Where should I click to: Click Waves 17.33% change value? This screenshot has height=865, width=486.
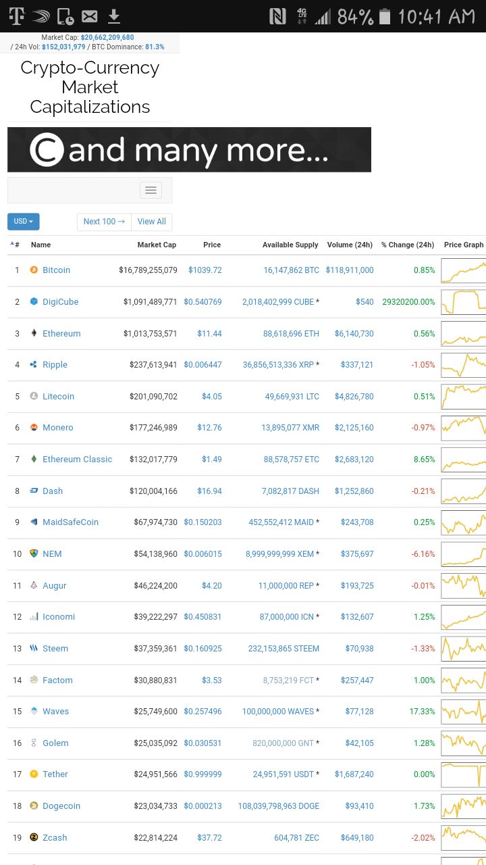423,711
